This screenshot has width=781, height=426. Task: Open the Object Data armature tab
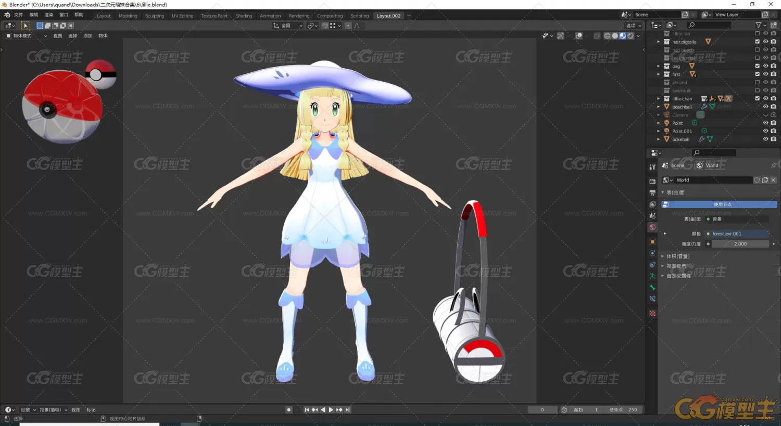point(652,276)
